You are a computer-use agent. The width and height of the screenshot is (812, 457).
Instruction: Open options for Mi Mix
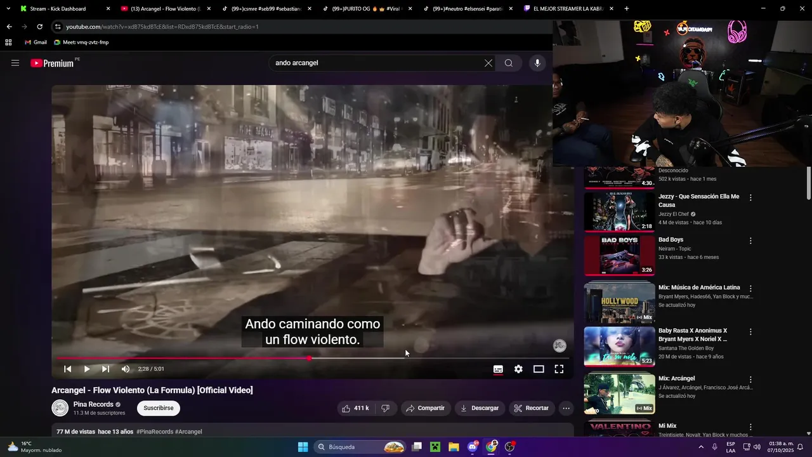point(750,427)
